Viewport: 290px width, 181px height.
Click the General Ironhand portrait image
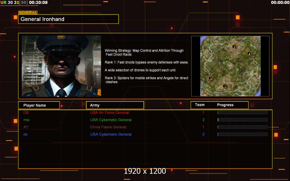point(61,66)
